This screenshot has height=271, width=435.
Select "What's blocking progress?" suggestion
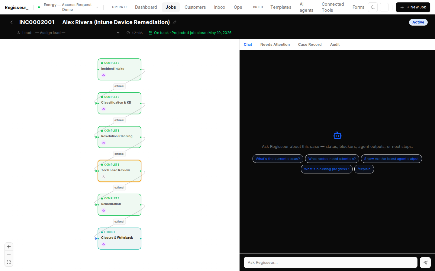coord(327,169)
